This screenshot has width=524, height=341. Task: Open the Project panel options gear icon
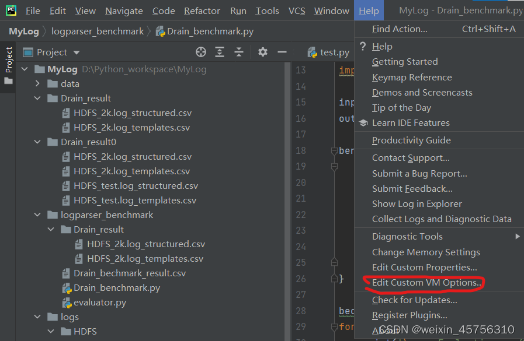[263, 52]
